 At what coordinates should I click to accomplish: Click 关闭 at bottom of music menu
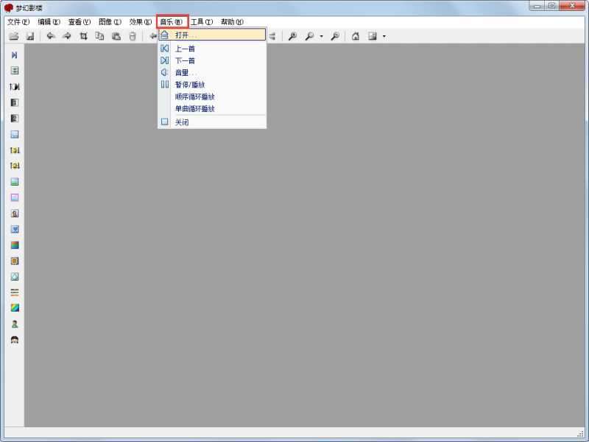tap(183, 122)
